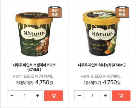136x108 pixels.
Task: Increase quantity of 프렌치아포가또 with plus button
Action: click(38, 95)
